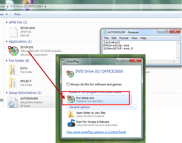Select the PROJECT folder name

tap(26, 81)
